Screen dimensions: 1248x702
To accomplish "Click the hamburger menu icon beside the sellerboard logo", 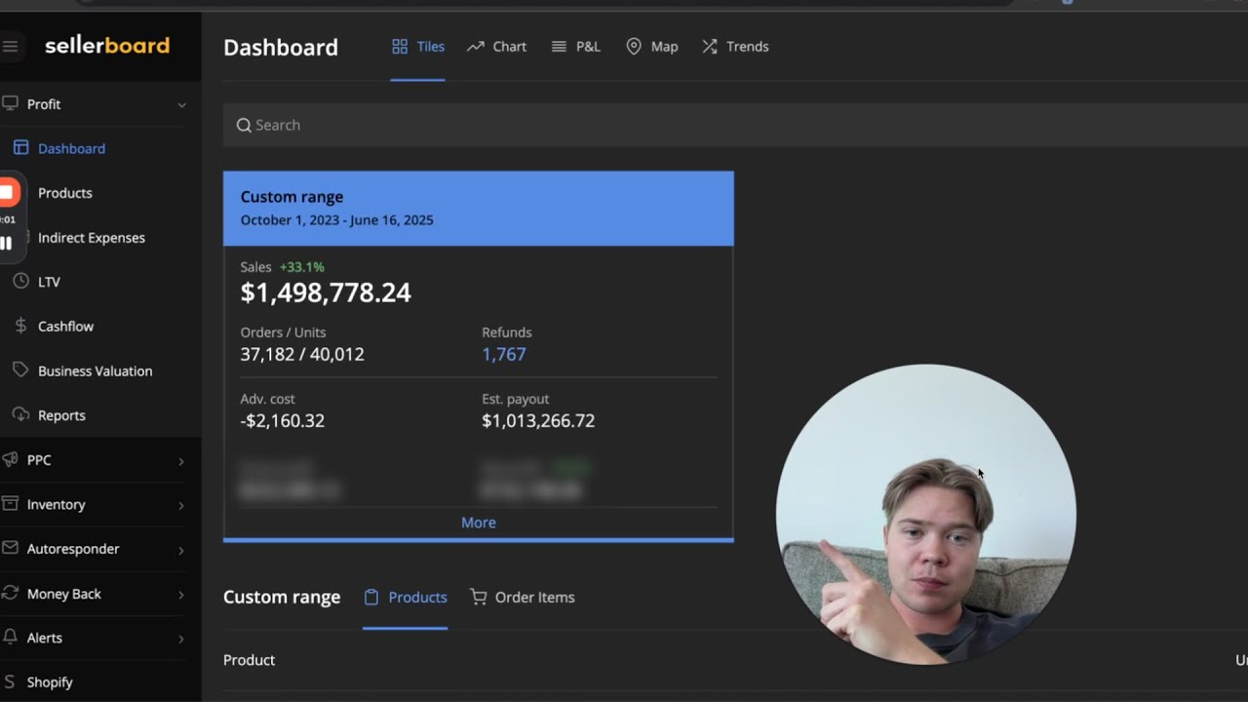I will point(10,46).
